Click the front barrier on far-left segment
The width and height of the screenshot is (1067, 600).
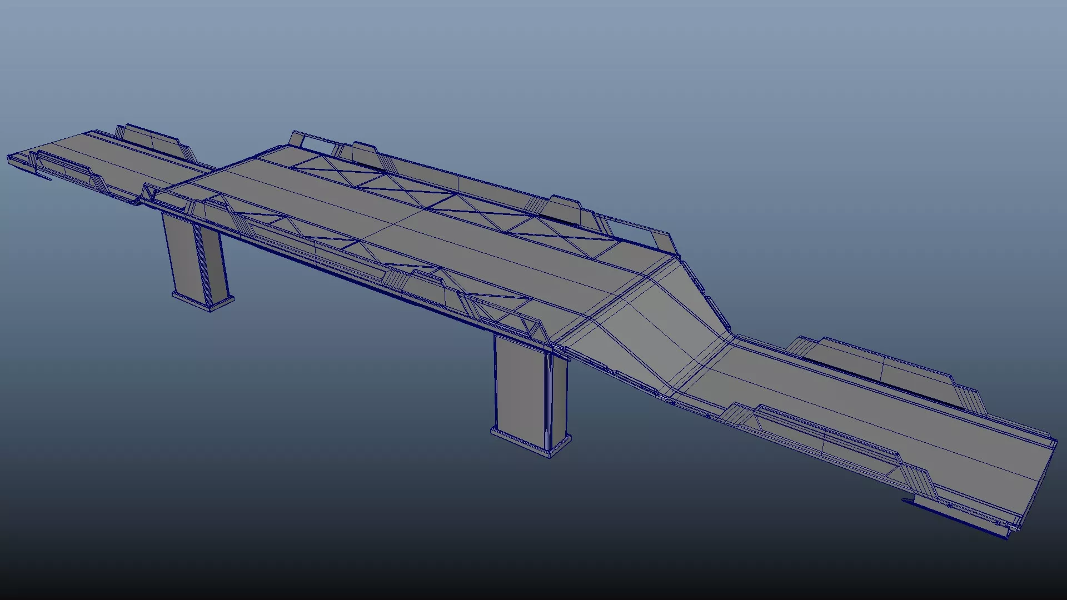click(64, 168)
